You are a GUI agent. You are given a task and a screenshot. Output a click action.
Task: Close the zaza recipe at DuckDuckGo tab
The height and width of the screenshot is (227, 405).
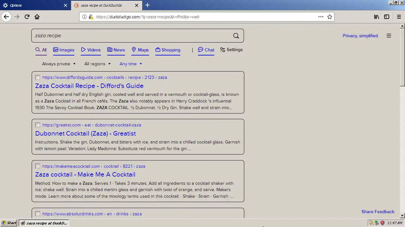(x=136, y=5)
